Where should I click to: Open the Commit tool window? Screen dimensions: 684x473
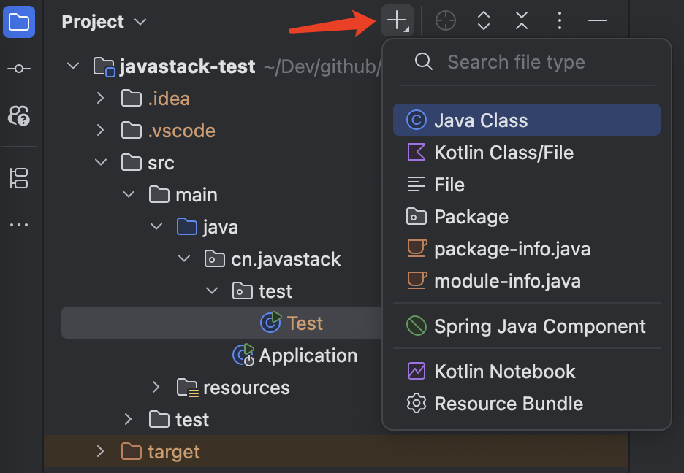pos(18,69)
